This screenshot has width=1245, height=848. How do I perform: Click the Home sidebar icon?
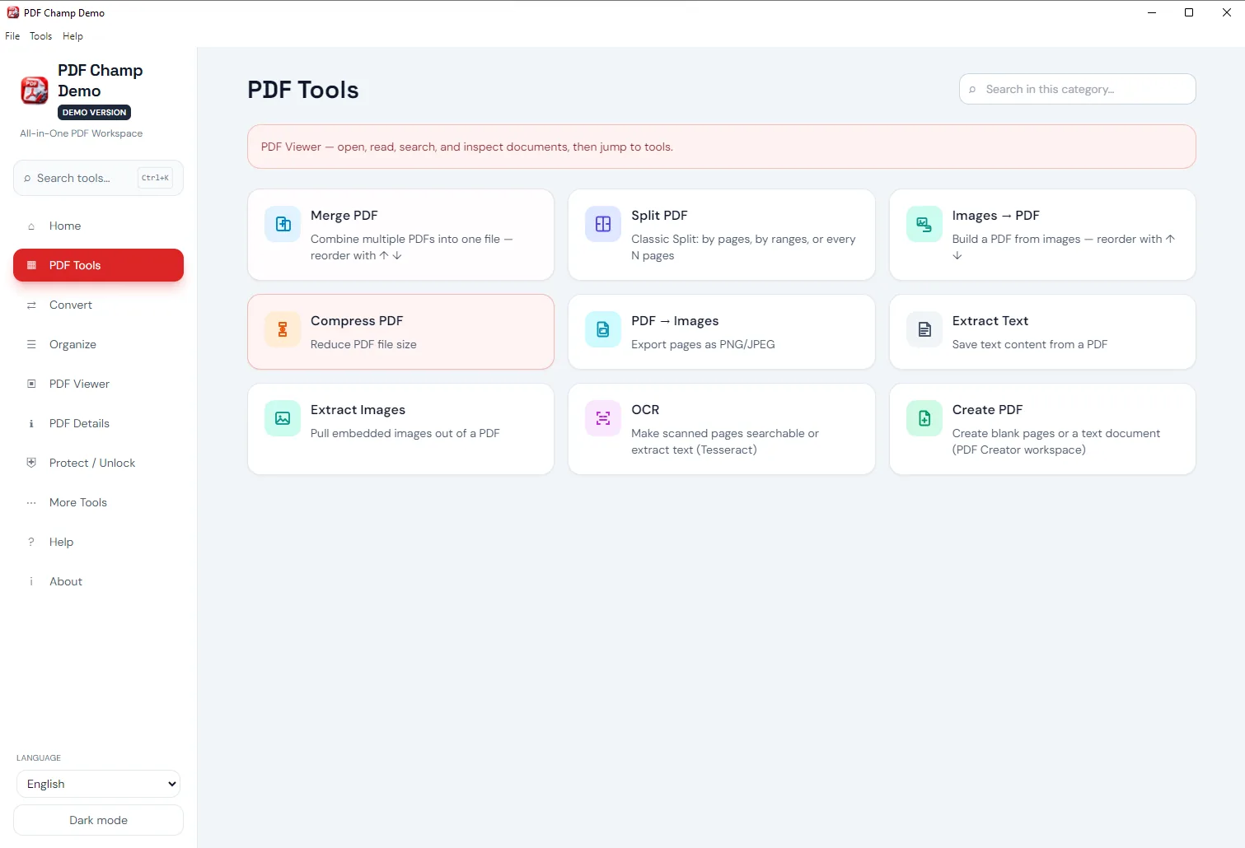pyautogui.click(x=31, y=226)
